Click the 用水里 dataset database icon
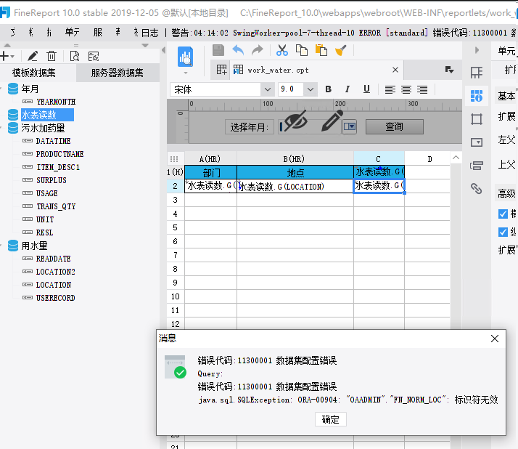Viewport: 518px width, 449px height. [x=13, y=246]
